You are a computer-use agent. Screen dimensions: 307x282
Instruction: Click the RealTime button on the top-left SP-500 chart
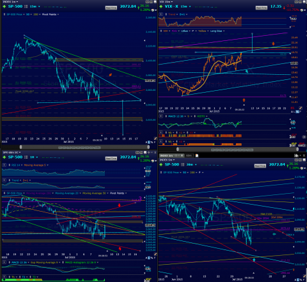(111, 8)
